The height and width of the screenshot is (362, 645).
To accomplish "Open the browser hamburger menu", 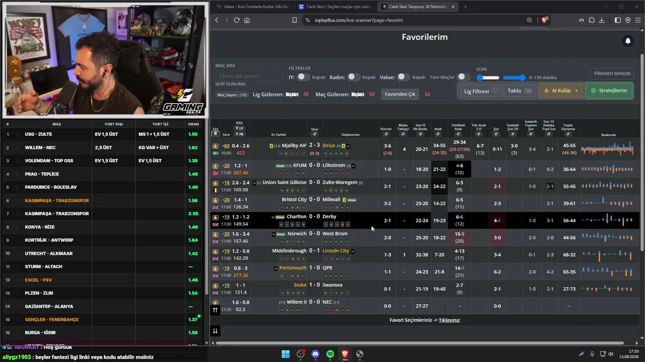I will pos(638,20).
